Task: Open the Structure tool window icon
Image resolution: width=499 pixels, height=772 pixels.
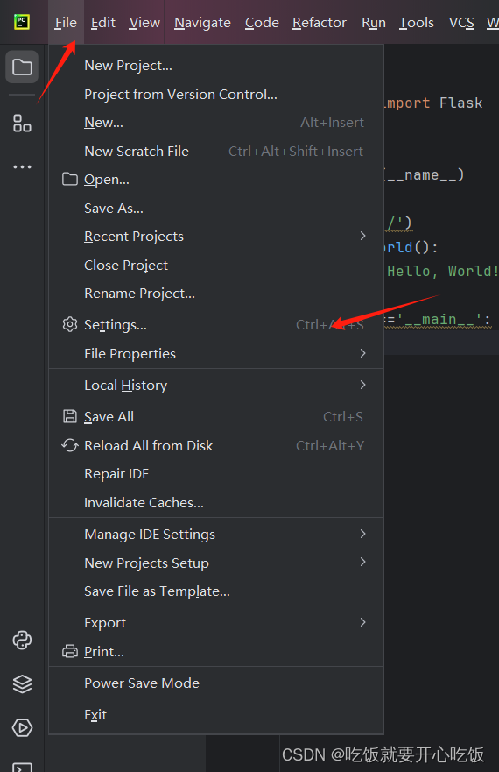Action: [22, 123]
